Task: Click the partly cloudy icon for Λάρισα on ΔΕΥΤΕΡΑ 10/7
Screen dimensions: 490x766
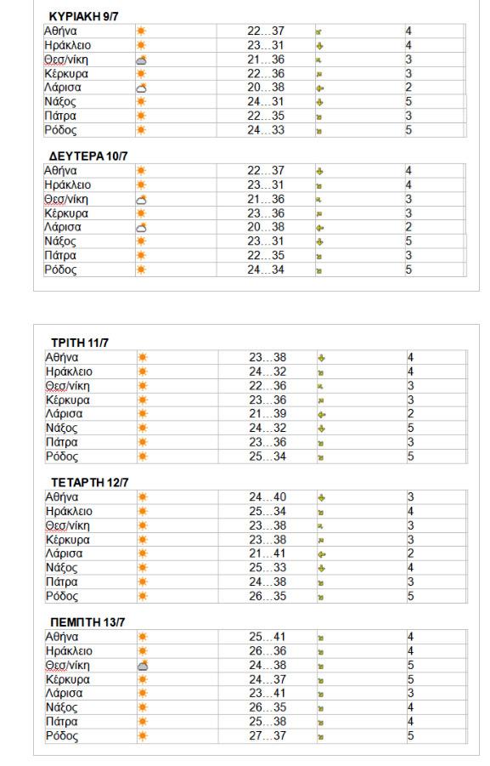Action: 142,227
